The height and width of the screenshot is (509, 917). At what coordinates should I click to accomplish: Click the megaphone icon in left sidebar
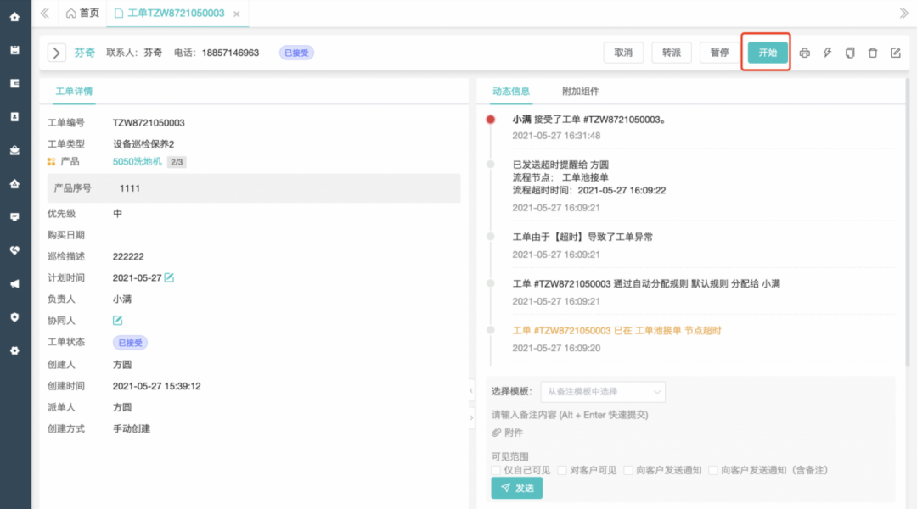click(x=14, y=283)
